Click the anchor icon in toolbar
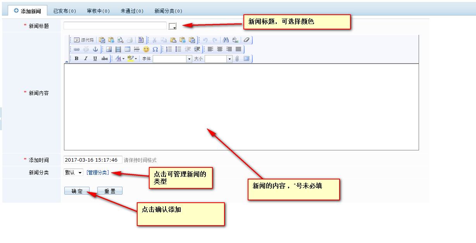Image resolution: width=476 pixels, height=243 pixels. click(x=95, y=49)
